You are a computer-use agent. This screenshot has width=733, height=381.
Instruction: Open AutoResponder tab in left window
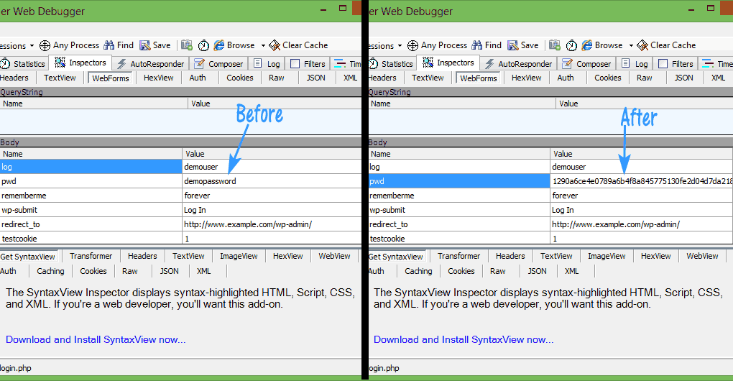pos(151,63)
